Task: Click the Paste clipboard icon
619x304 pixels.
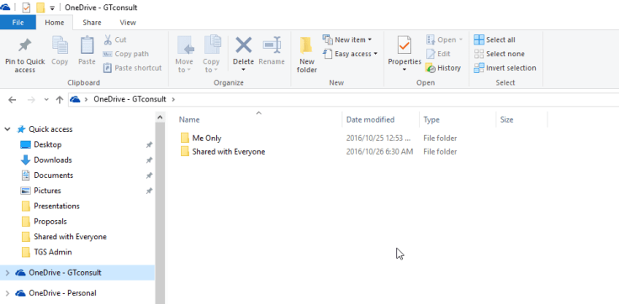Action: (87, 45)
